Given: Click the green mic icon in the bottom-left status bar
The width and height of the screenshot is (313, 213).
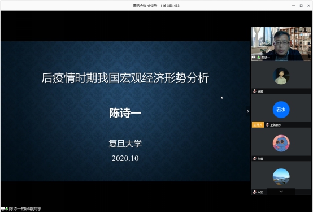Looking at the screenshot, I should (x=7, y=208).
